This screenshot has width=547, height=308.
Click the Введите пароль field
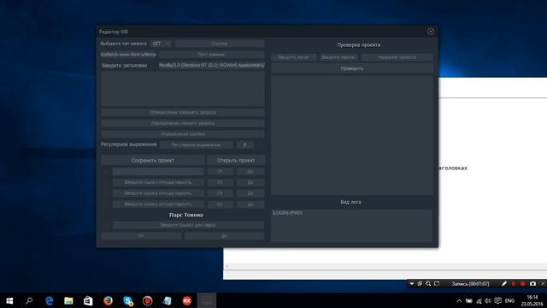click(338, 57)
